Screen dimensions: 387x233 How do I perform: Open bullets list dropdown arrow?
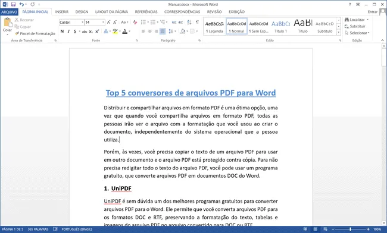[x=148, y=23]
